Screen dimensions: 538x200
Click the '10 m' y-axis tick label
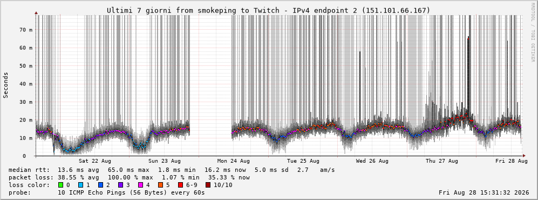(x=26, y=138)
